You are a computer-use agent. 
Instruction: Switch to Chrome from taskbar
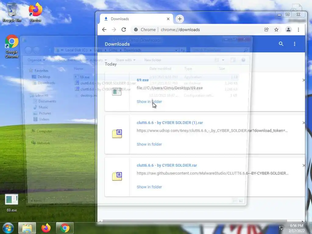coord(65,228)
